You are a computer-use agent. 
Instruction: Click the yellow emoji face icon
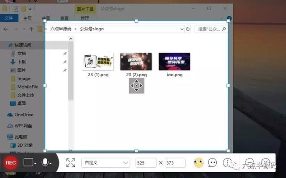198,162
